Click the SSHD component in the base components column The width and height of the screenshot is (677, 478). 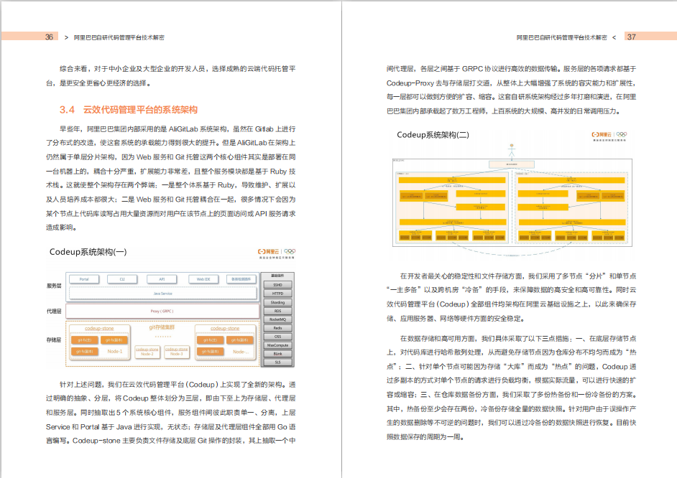tap(277, 285)
